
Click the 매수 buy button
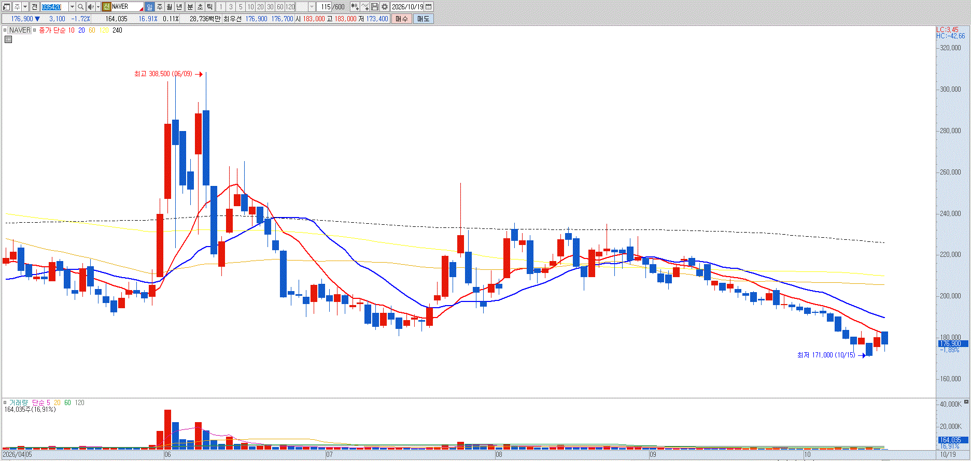tap(402, 19)
